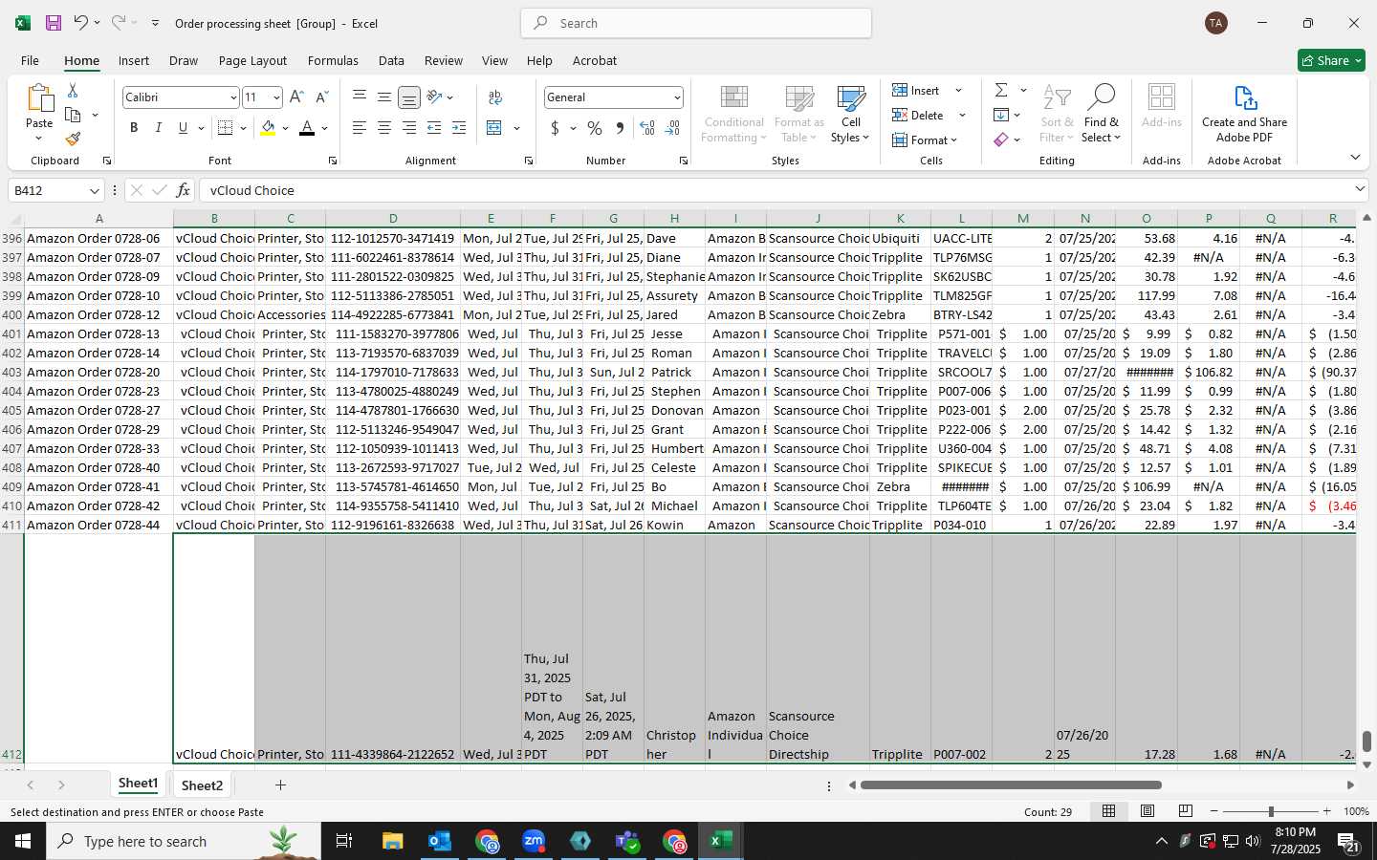Click the user account TA avatar
1377x860 pixels.
(x=1216, y=23)
